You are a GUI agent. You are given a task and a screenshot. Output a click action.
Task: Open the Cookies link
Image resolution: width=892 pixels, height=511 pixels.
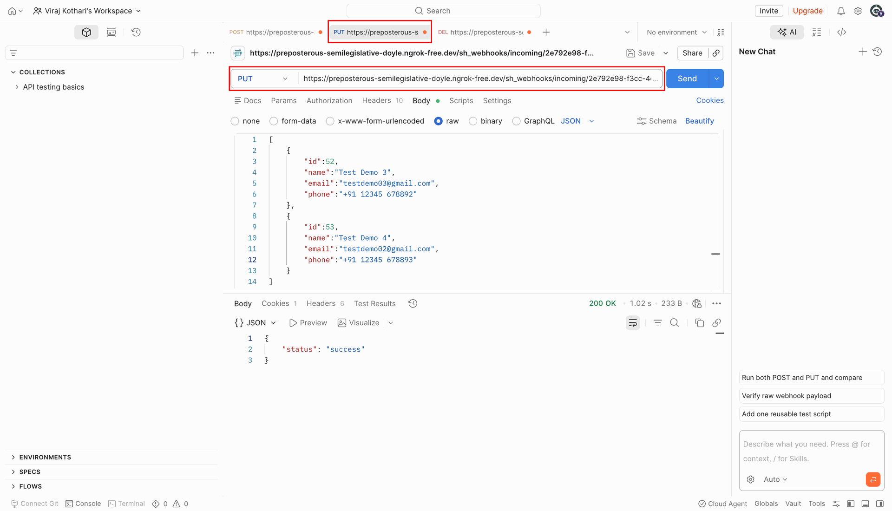(x=709, y=100)
